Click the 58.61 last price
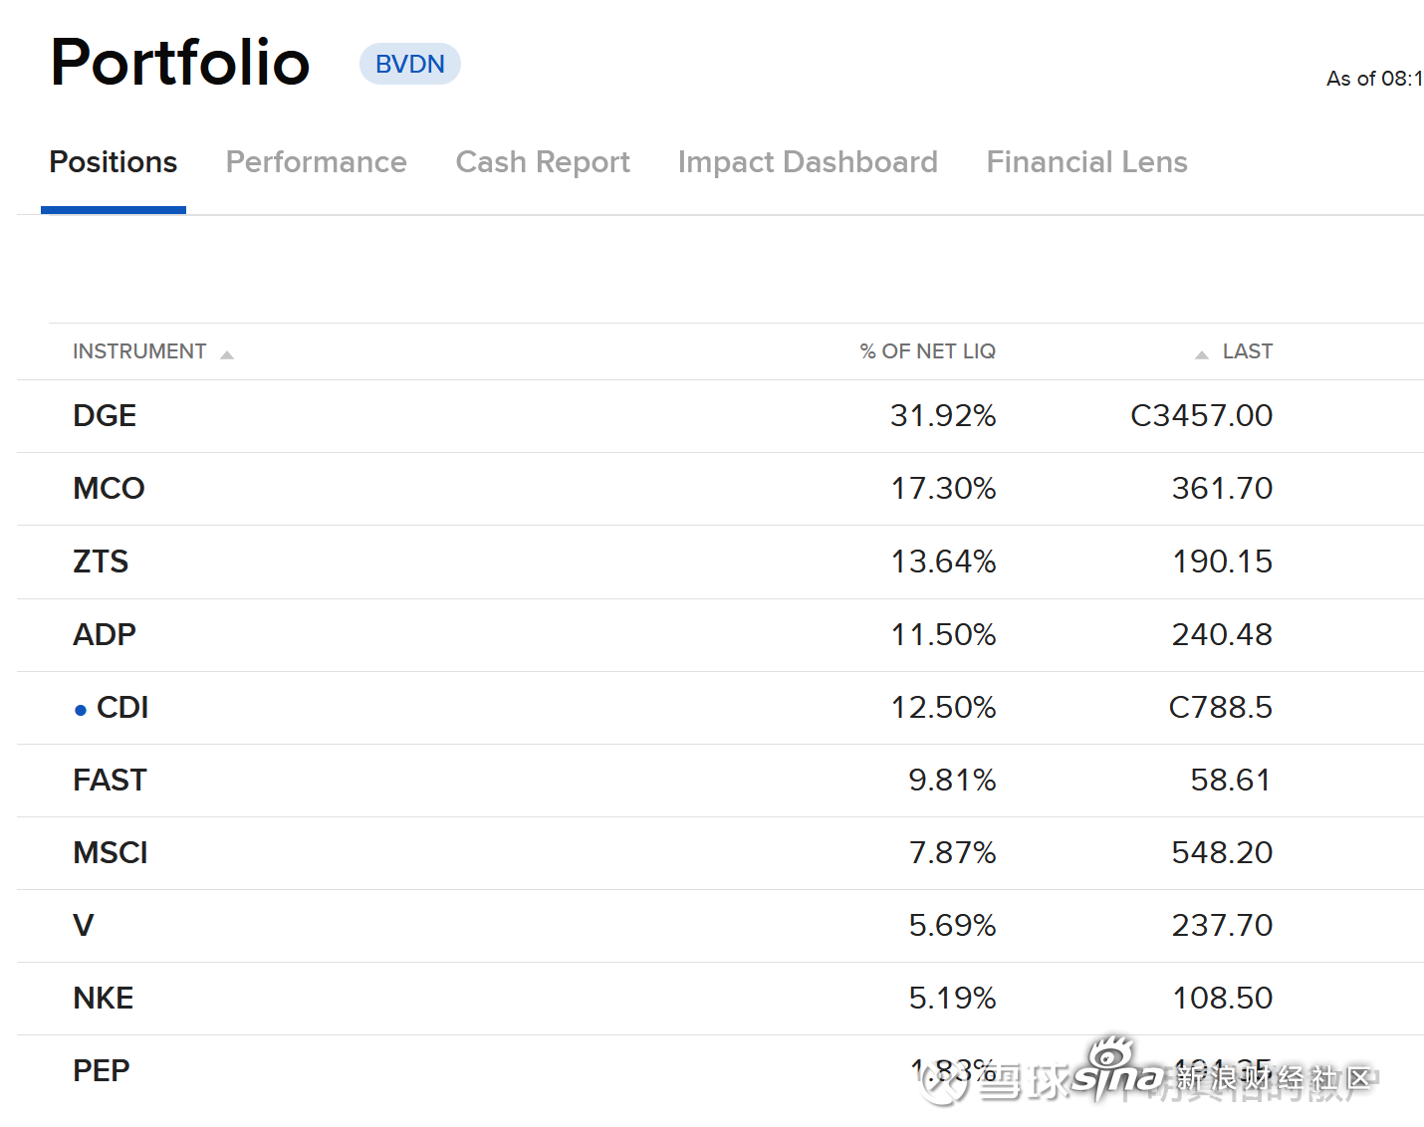Viewport: 1424px width, 1127px height. tap(1232, 780)
